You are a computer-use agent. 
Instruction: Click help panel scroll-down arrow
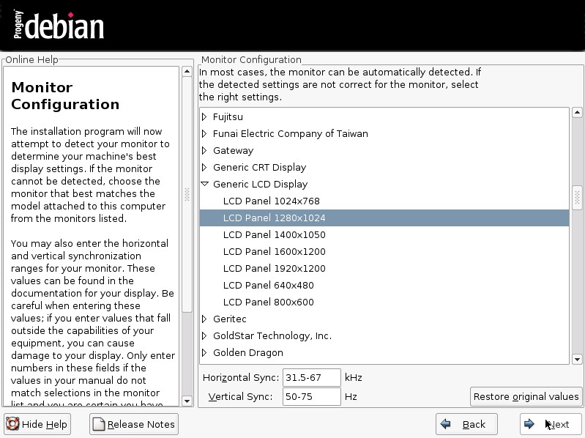tap(186, 401)
